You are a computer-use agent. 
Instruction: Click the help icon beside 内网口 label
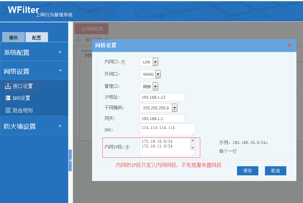[123, 62]
